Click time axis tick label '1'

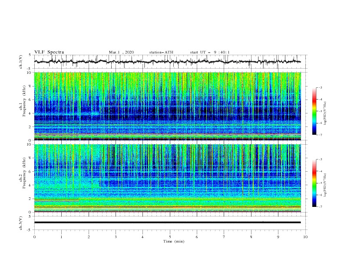coord(61,237)
